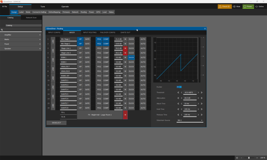Toggle the Ducker ON switch
The width and height of the screenshot is (267, 160).
point(179,87)
